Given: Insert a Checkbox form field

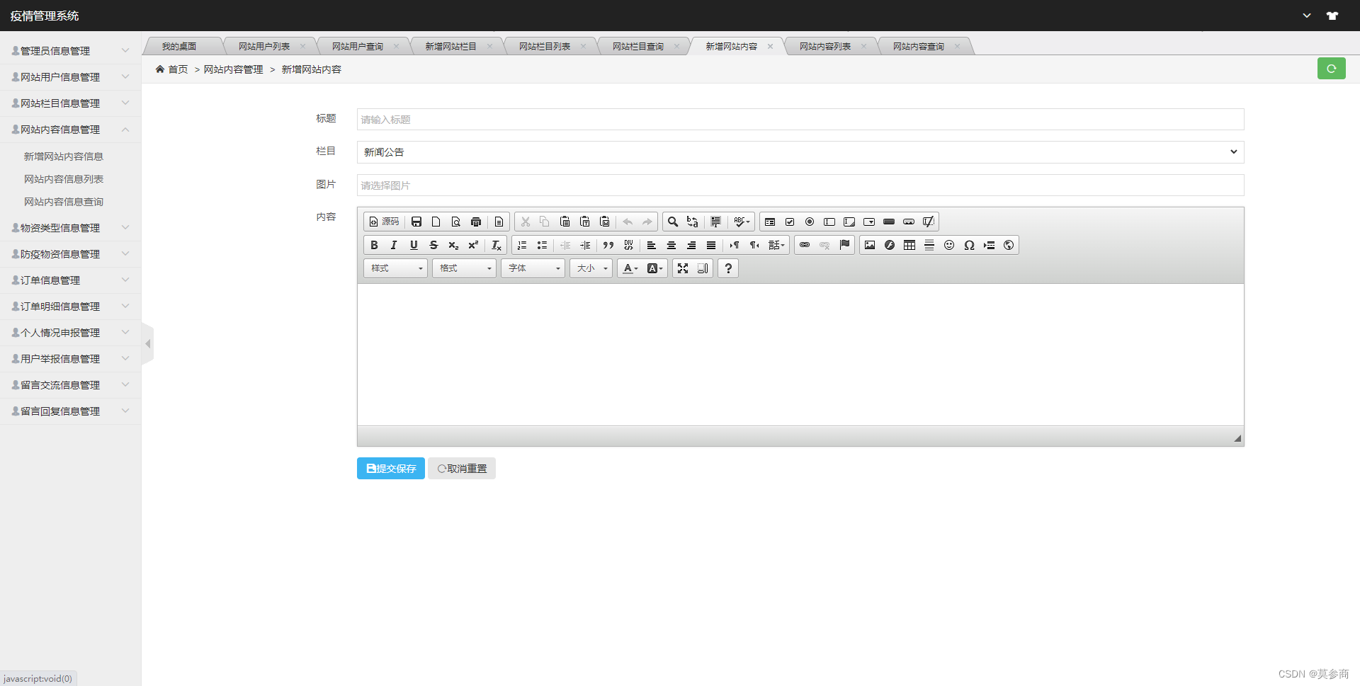Looking at the screenshot, I should point(790,222).
